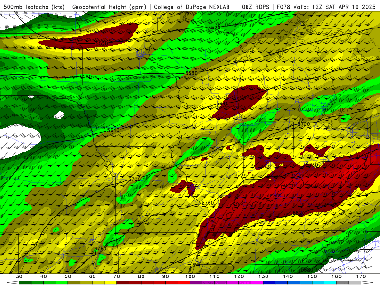Click the 5520 contour label on green shading
The image size is (380, 285).
(x=214, y=28)
